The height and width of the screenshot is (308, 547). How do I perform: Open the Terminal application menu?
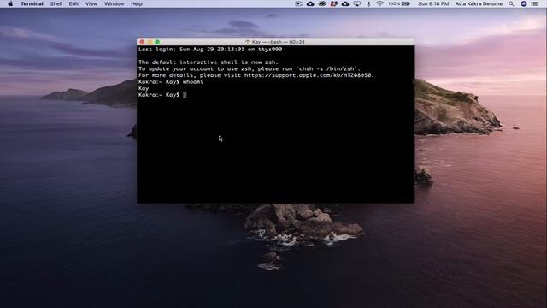point(32,3)
